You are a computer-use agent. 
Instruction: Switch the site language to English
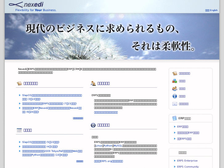pos(214,10)
